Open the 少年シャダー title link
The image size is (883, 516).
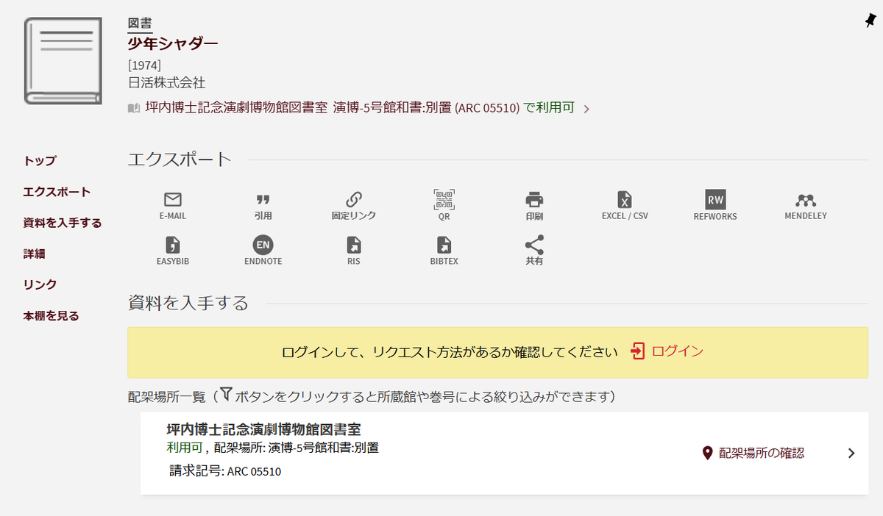173,43
